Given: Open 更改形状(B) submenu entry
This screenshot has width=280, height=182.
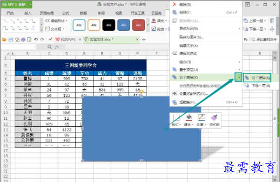Looking at the screenshot, I should [206, 28].
